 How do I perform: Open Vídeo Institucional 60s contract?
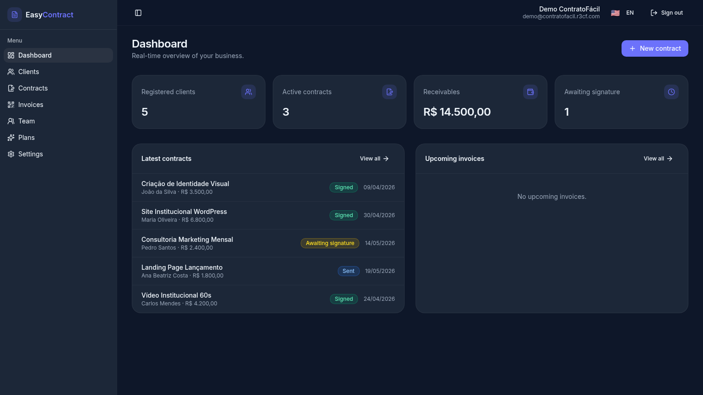[268, 299]
